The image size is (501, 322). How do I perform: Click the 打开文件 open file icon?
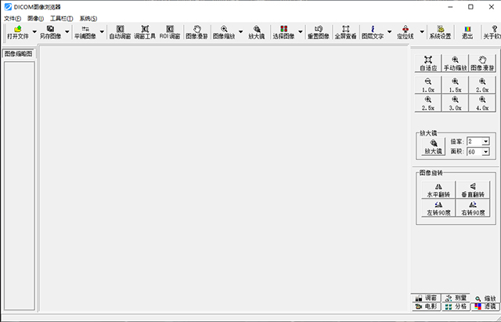pyautogui.click(x=18, y=32)
